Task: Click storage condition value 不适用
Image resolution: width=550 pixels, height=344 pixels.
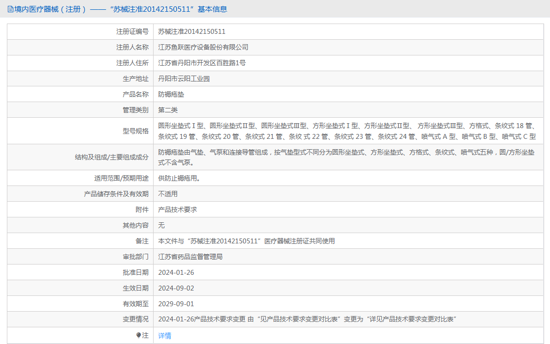Action: pos(168,194)
